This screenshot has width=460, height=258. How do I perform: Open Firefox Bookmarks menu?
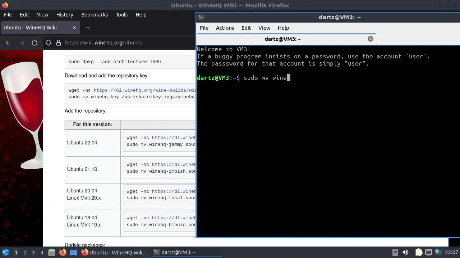(95, 15)
